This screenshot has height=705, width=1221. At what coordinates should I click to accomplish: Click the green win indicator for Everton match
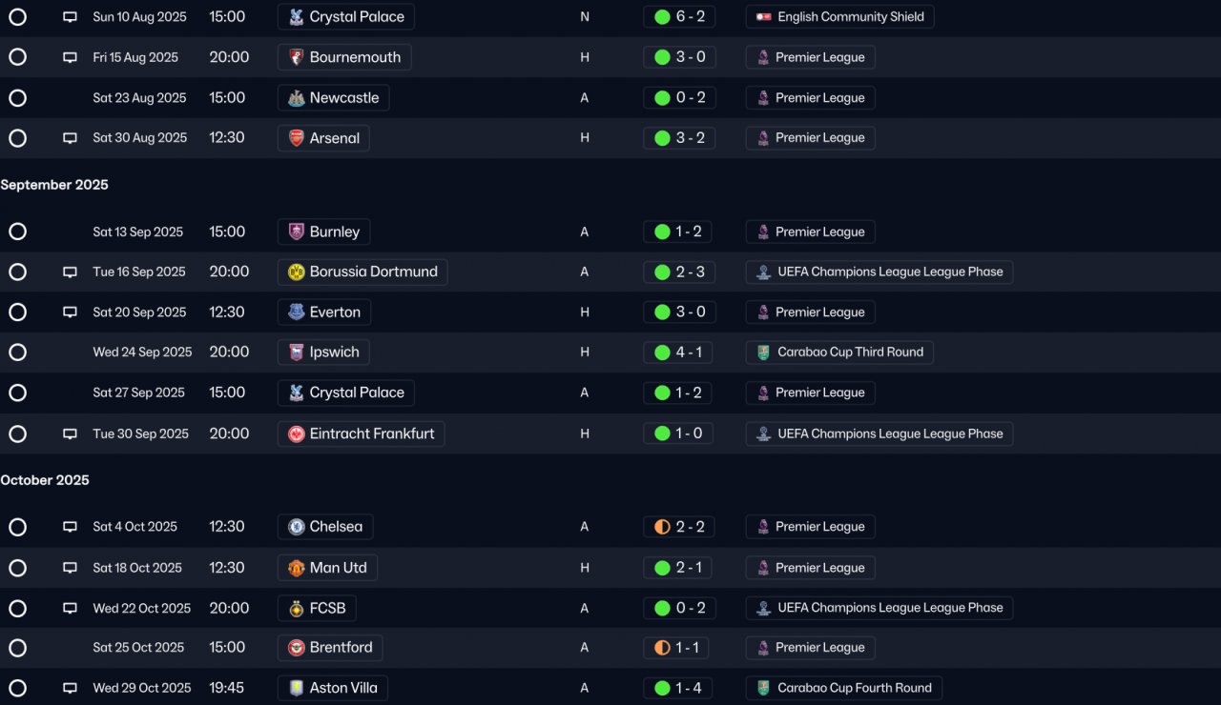pyautogui.click(x=662, y=312)
